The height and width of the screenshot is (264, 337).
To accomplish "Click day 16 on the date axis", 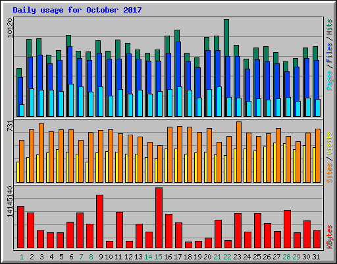I will pos(168,257).
